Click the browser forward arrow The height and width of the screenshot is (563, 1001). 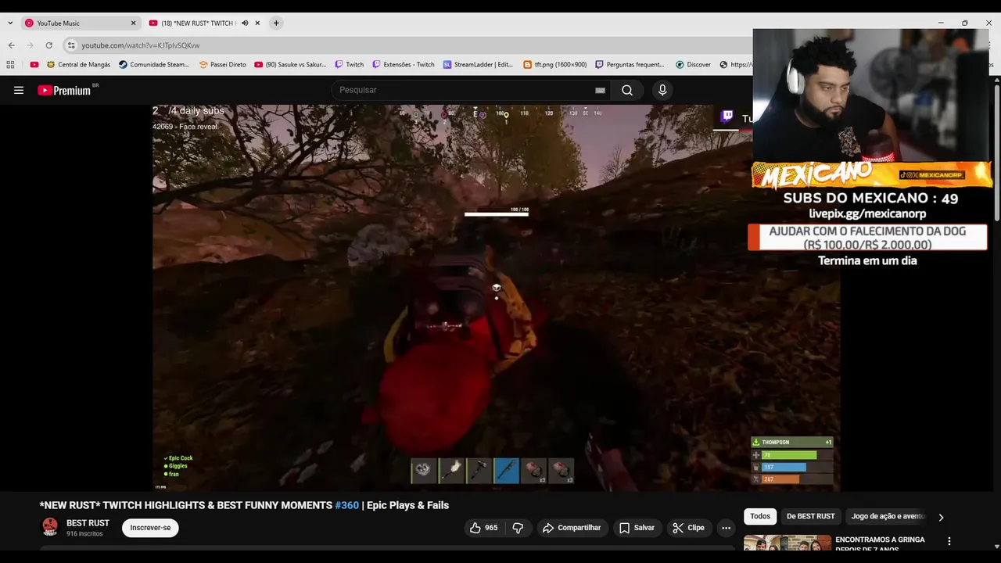pyautogui.click(x=30, y=45)
